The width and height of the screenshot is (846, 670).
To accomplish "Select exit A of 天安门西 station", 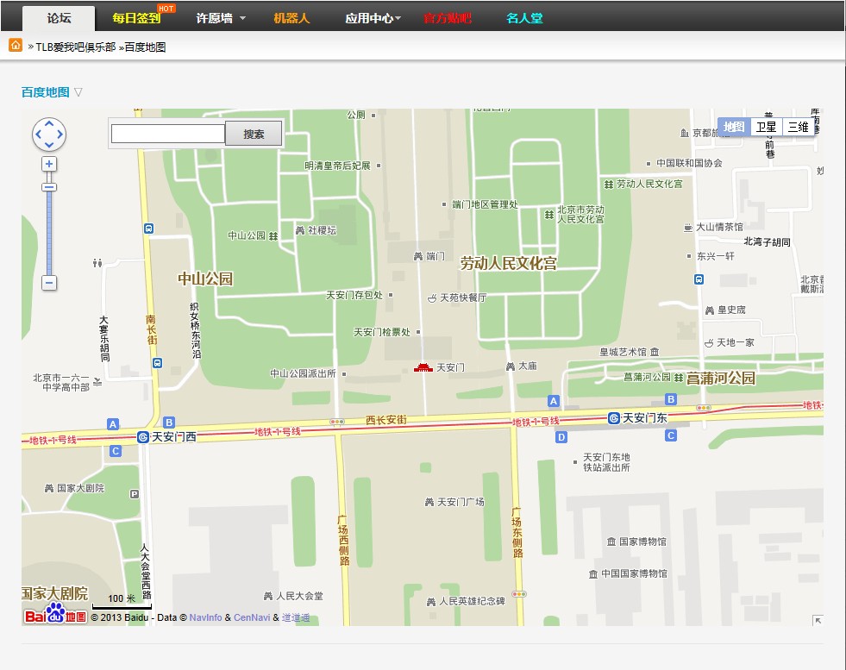I will [x=113, y=424].
